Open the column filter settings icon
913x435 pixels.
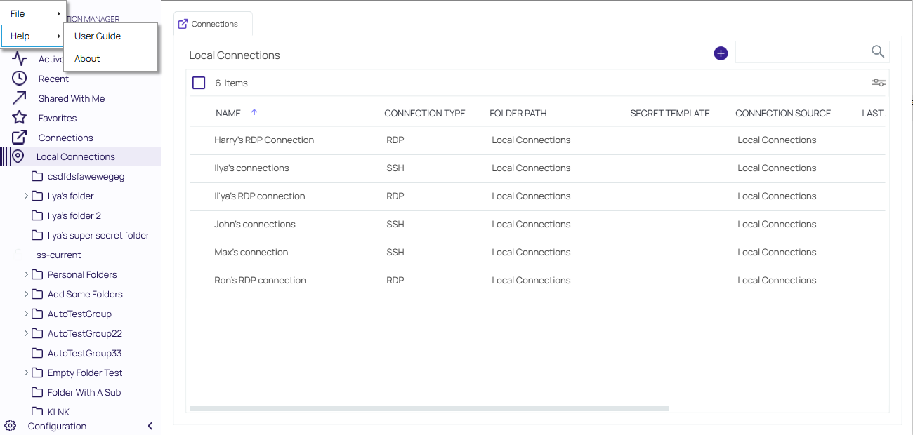tap(878, 83)
